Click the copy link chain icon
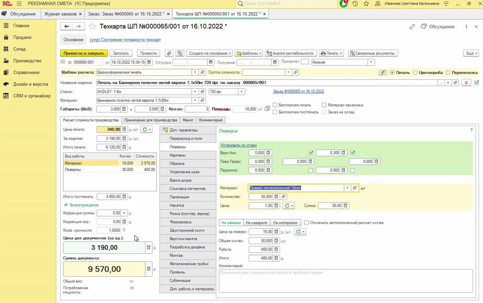 [412, 27]
